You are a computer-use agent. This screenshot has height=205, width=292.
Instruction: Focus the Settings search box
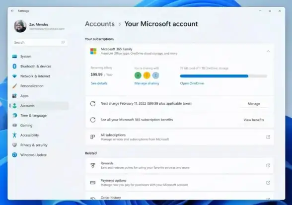tap(40, 43)
